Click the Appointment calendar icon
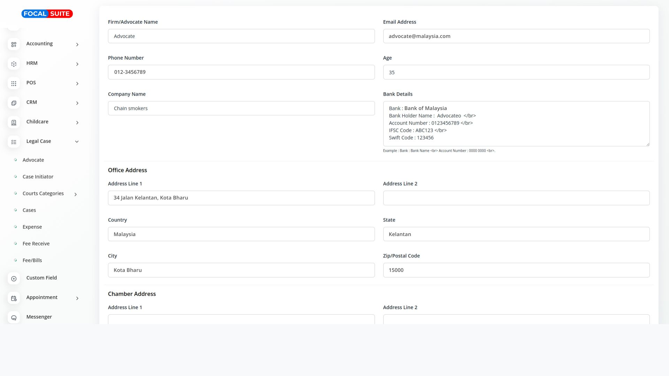Image resolution: width=669 pixels, height=376 pixels. [14, 298]
